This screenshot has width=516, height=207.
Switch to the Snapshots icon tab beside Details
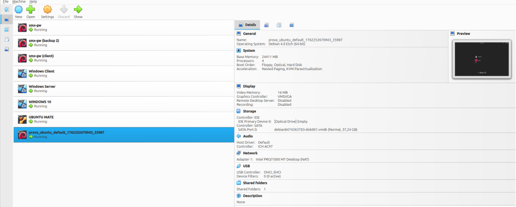coord(266,25)
